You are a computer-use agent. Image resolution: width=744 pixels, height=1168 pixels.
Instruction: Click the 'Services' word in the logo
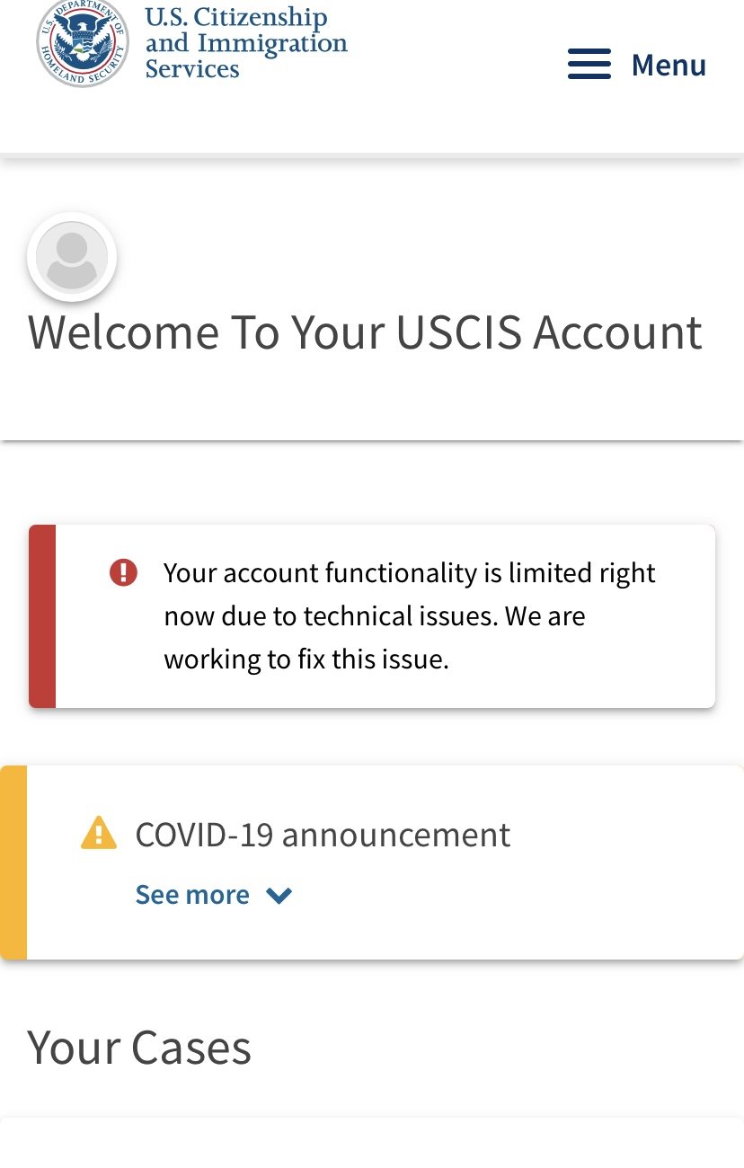pos(192,69)
